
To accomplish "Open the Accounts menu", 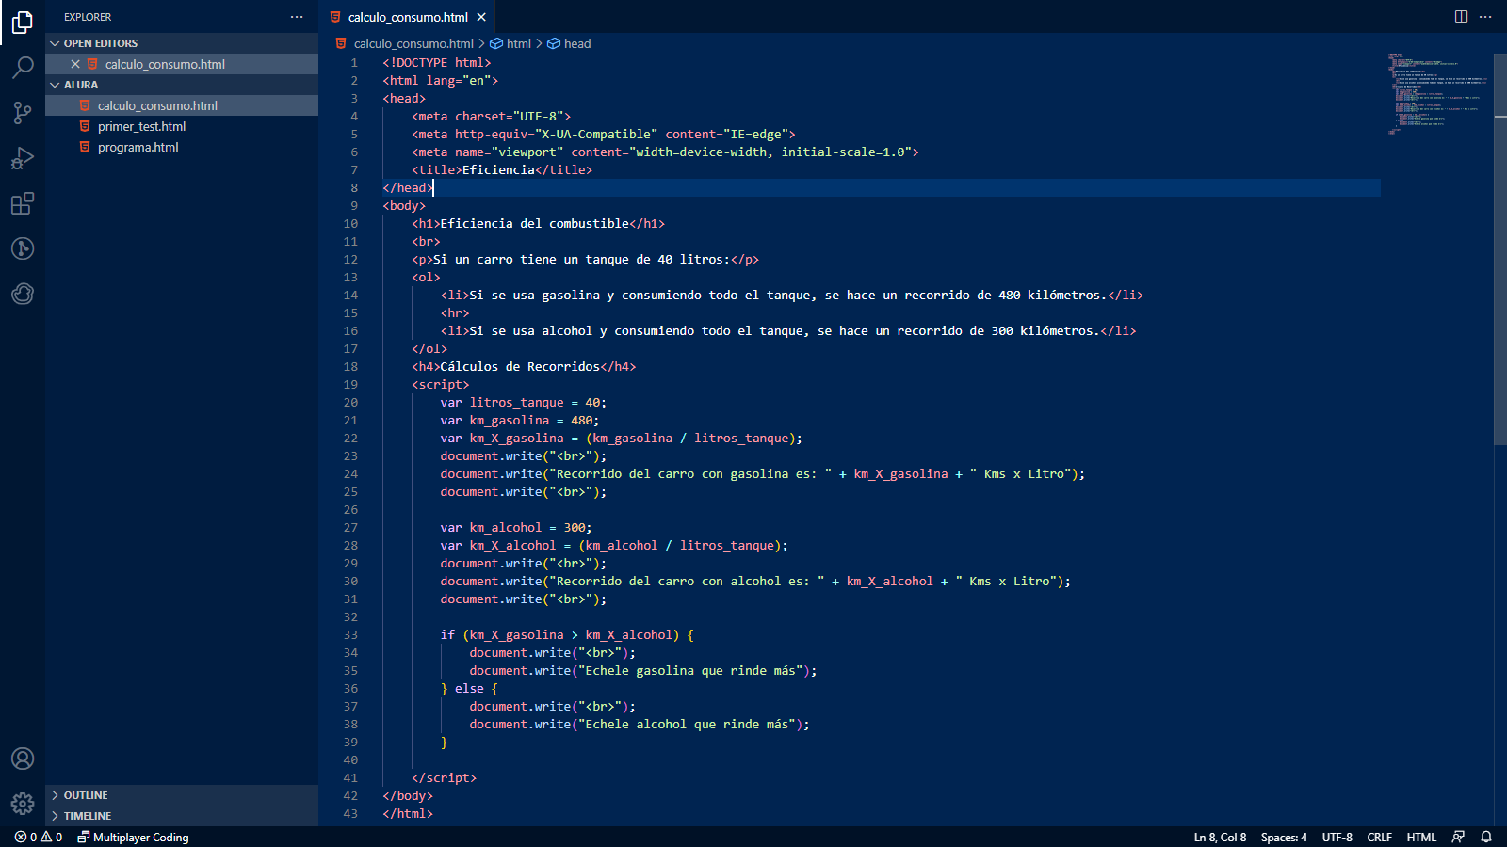I will pos(23,759).
